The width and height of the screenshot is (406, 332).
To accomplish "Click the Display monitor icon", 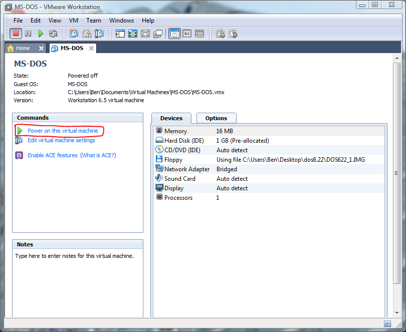I will point(159,188).
